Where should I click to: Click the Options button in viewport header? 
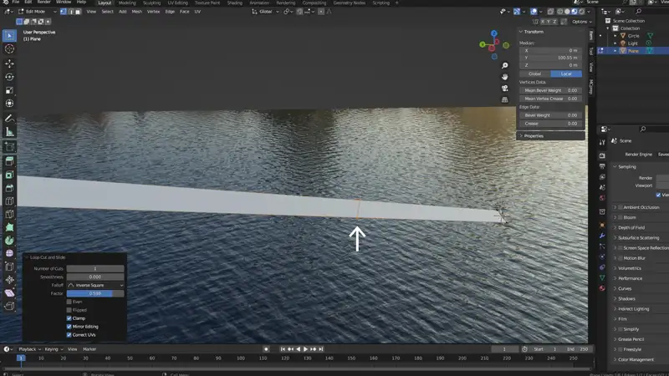(x=580, y=21)
